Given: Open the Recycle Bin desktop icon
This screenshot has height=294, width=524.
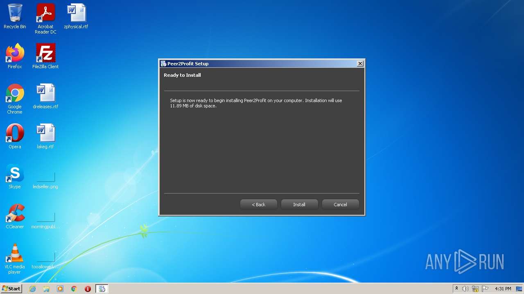Looking at the screenshot, I should (15, 16).
